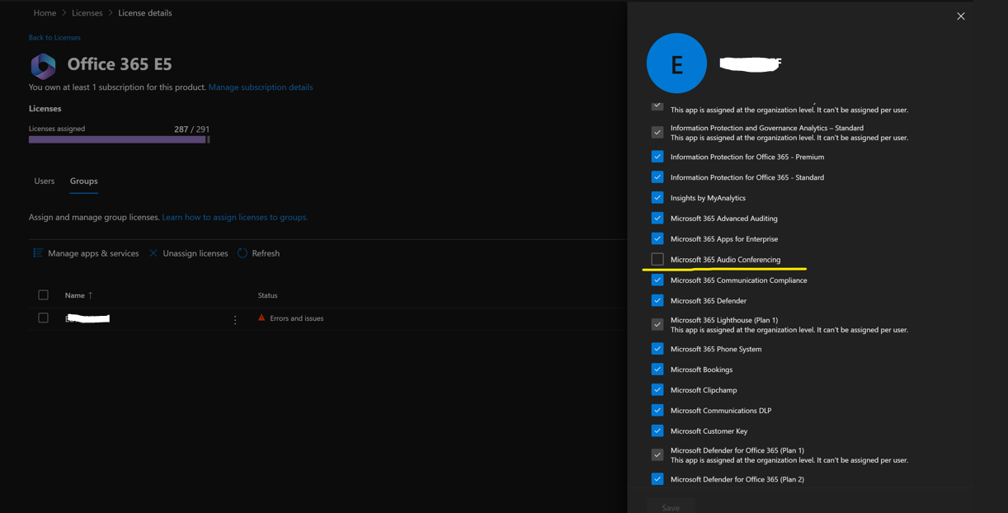The height and width of the screenshot is (513, 1008).
Task: Switch to the Users tab
Action: [45, 181]
